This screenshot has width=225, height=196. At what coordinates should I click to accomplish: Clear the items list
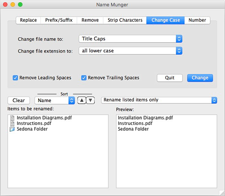[x=18, y=100]
